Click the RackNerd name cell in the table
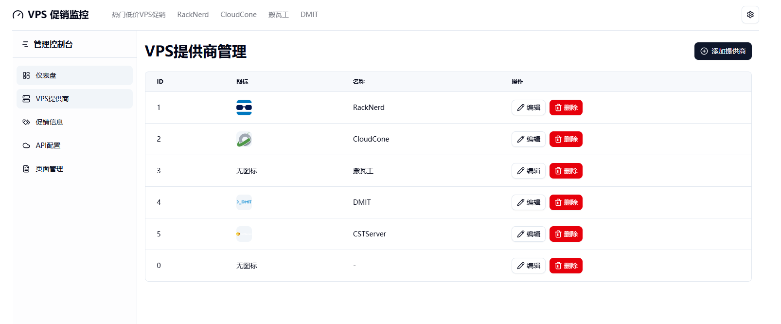The width and height of the screenshot is (781, 324). pyautogui.click(x=369, y=108)
